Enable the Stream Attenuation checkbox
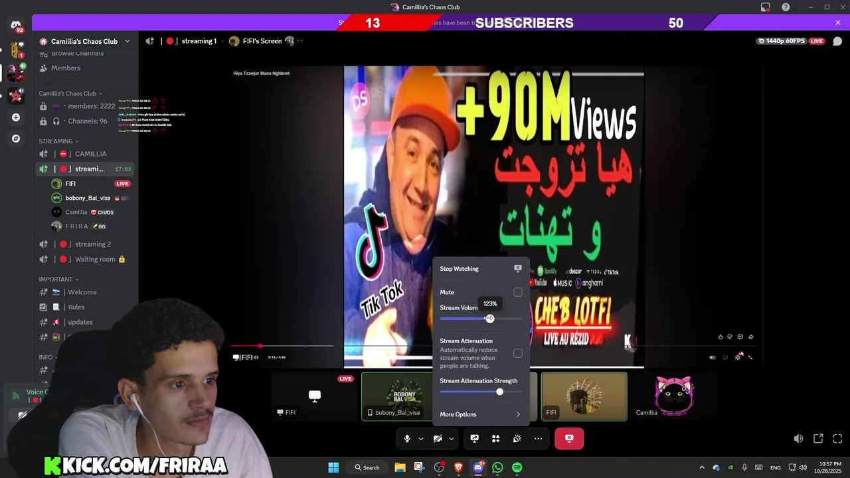Viewport: 850px width, 478px height. (x=518, y=353)
